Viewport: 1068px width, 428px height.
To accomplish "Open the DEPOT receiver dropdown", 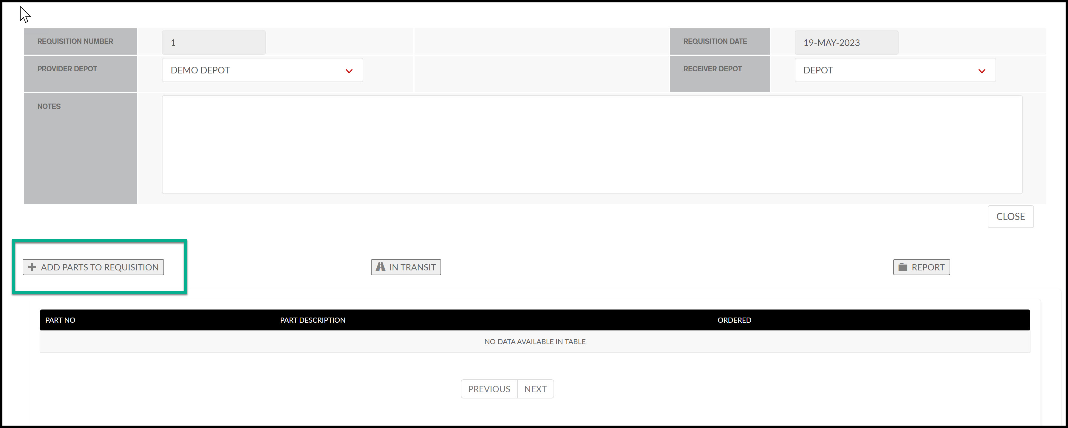I will 895,70.
